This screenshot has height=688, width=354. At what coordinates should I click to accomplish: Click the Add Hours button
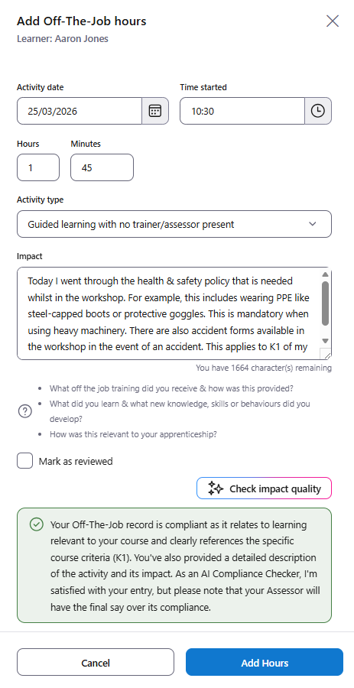click(265, 662)
